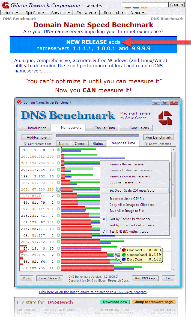Click status ring for 72.45.111.251
This screenshot has width=191, height=319.
(x=58, y=209)
